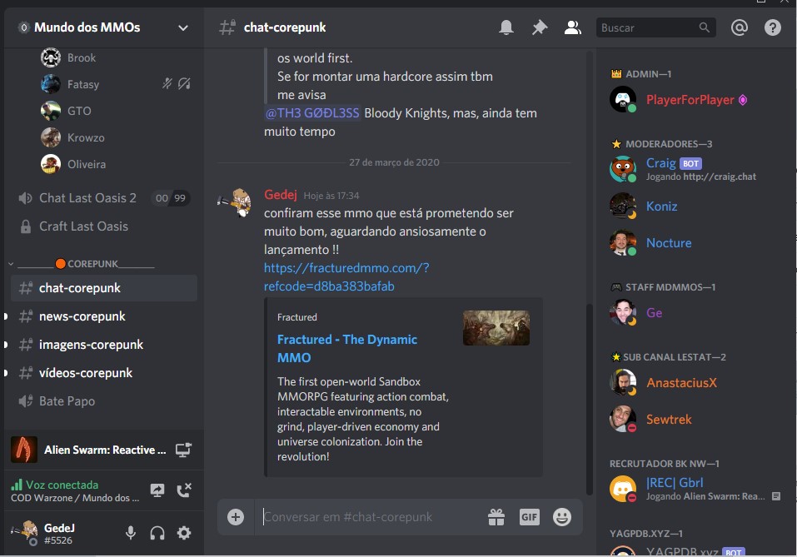The width and height of the screenshot is (797, 557).
Task: Open Nitro gift icon
Action: (496, 517)
